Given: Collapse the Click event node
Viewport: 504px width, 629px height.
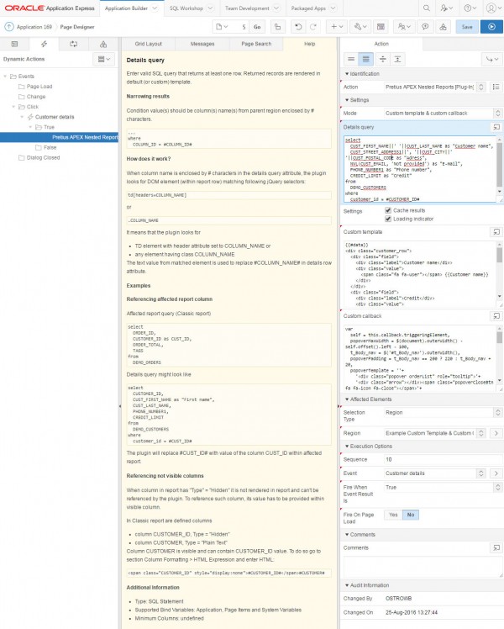Looking at the screenshot, I should [x=13, y=107].
